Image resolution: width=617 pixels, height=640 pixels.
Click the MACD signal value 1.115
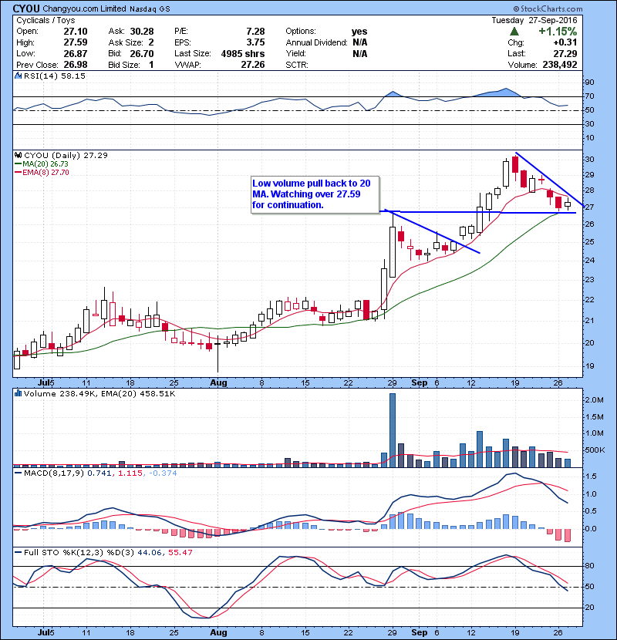[130, 473]
